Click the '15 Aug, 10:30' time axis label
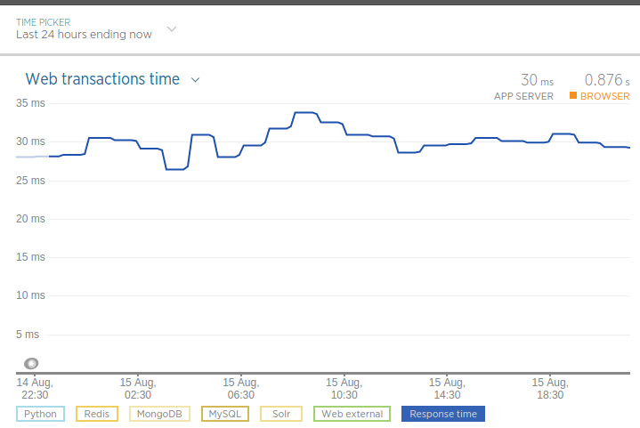 [344, 388]
